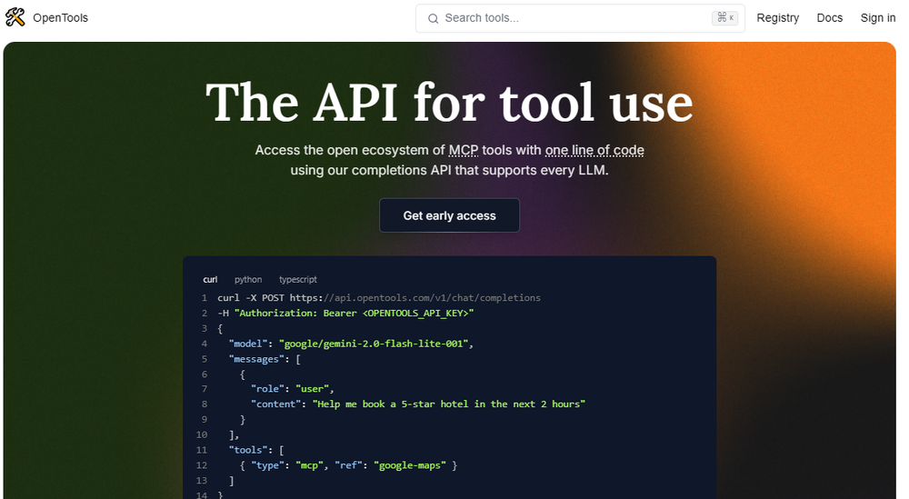The height and width of the screenshot is (499, 909).
Task: Click the underlined MCP term
Action: 464,150
